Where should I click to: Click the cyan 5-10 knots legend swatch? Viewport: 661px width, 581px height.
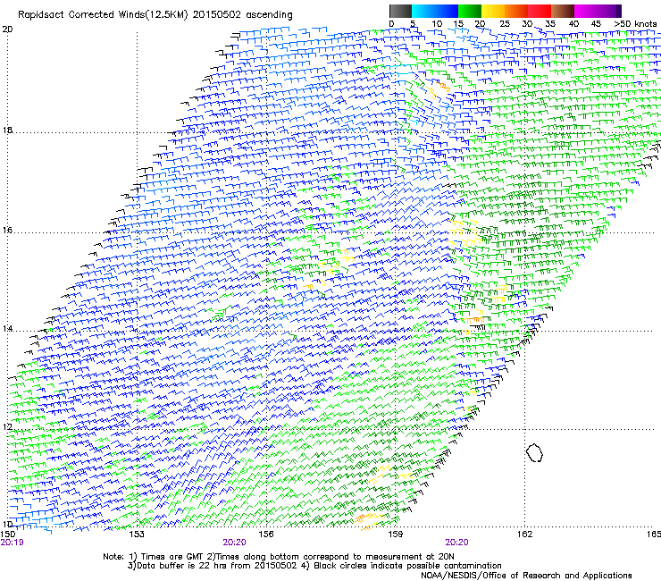[423, 11]
